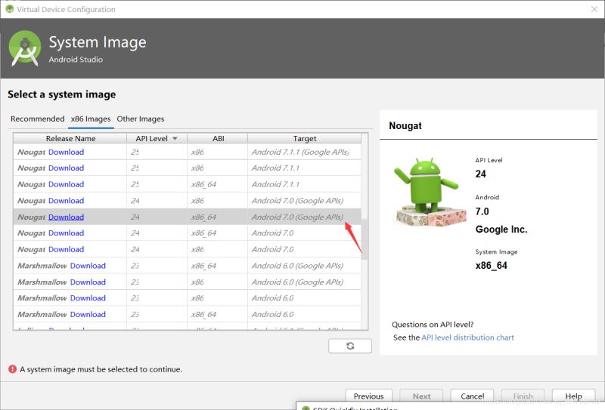Click the 'Questions on API level?' text
This screenshot has height=410, width=605.
click(x=433, y=325)
